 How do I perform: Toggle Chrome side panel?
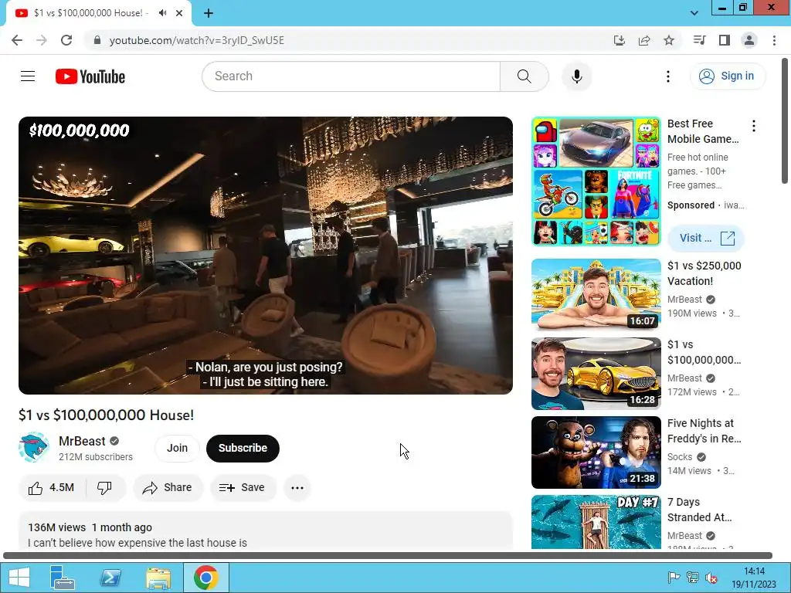click(725, 40)
